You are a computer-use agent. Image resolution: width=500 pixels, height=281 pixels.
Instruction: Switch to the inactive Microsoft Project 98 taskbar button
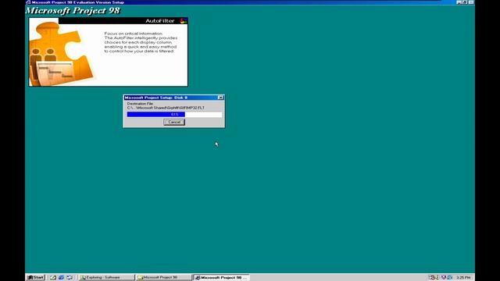pyautogui.click(x=163, y=278)
